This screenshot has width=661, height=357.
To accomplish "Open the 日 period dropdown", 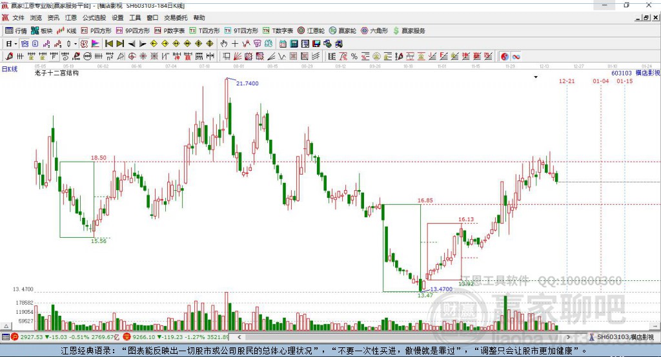I will (x=12, y=43).
